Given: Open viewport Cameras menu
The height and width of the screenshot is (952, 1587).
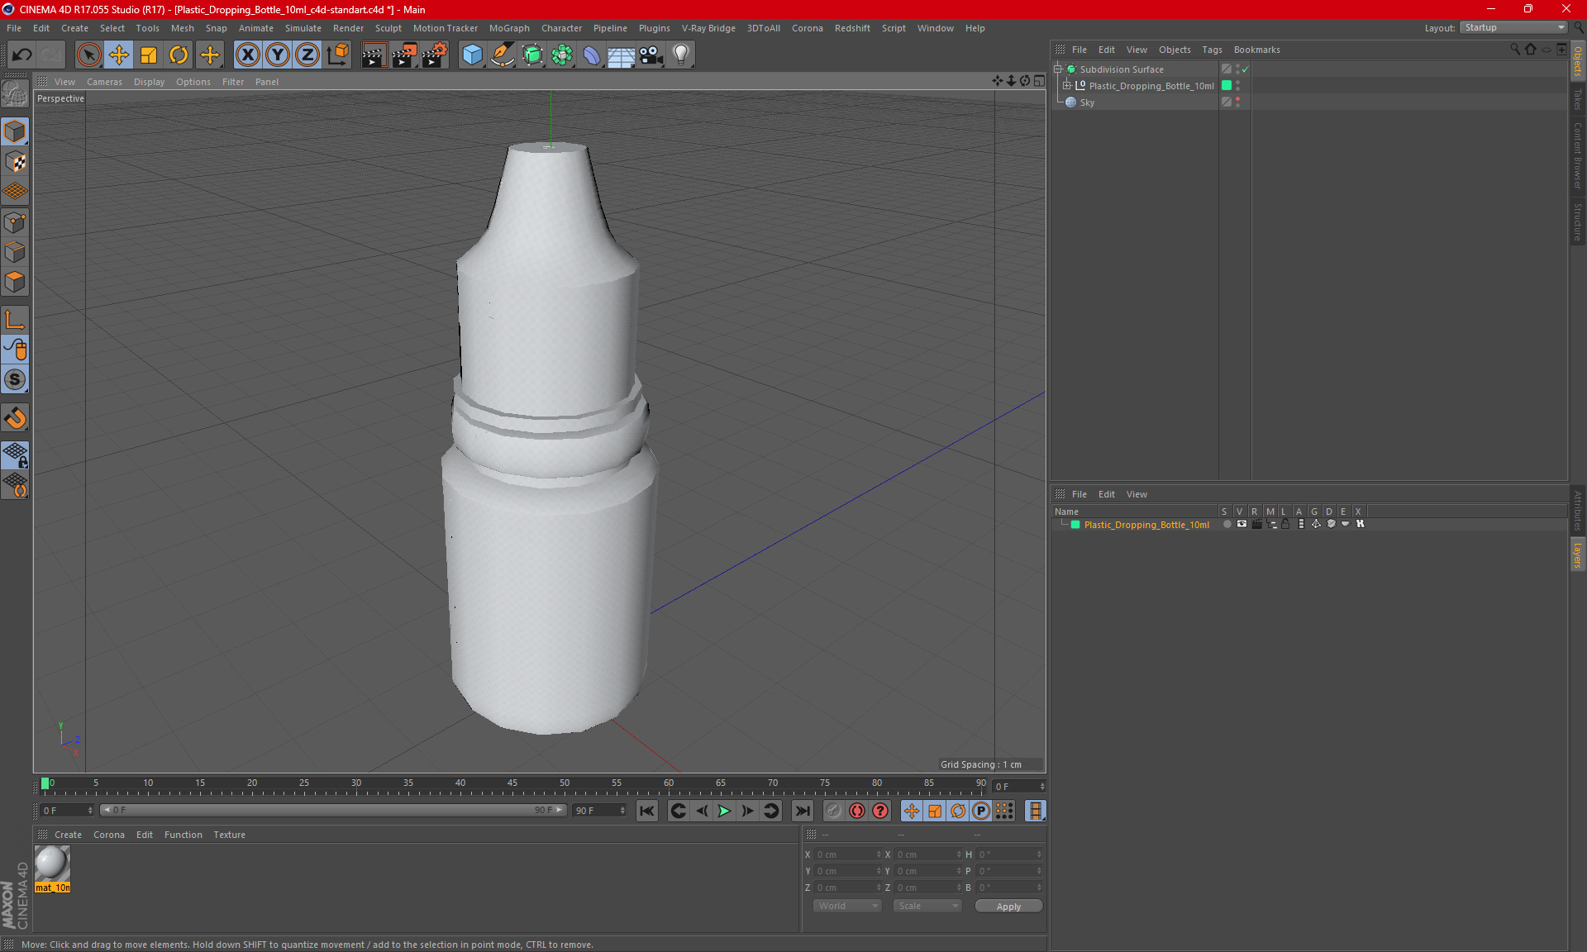Looking at the screenshot, I should click(x=104, y=82).
